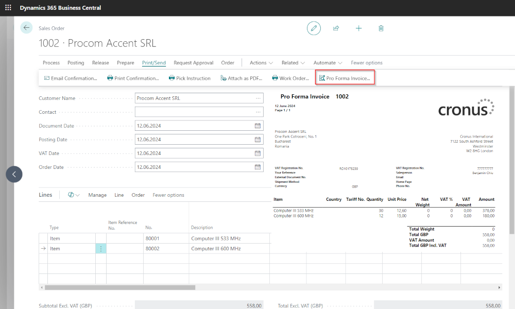Viewport: 515px width, 309px height.
Task: Open the Document Date calendar picker
Action: tap(258, 126)
